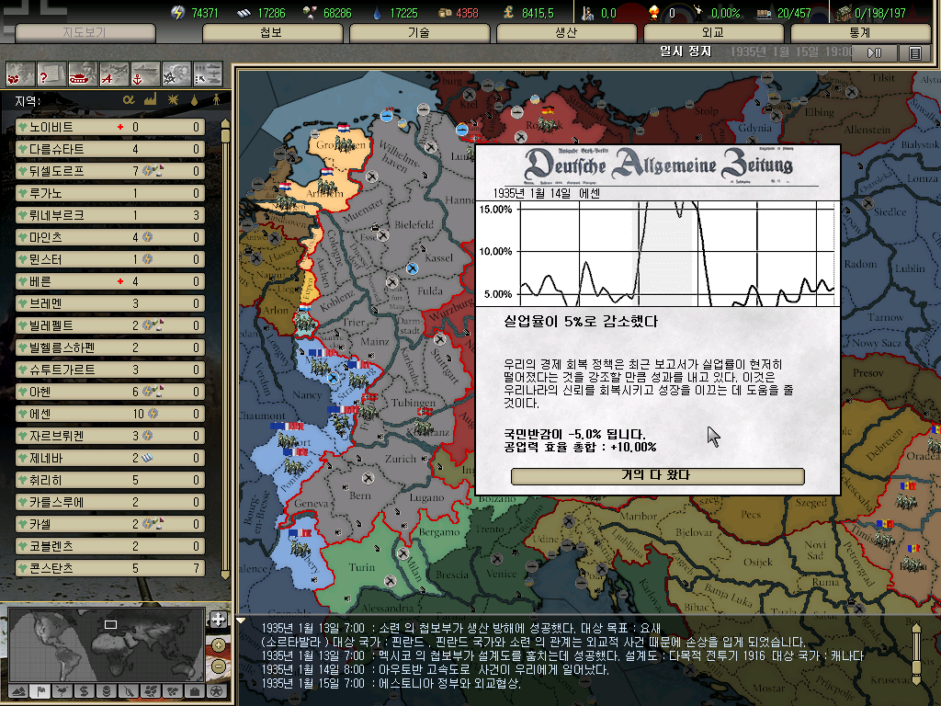The height and width of the screenshot is (706, 941).
Task: Open the 첩보 intelligence tab
Action: [272, 32]
